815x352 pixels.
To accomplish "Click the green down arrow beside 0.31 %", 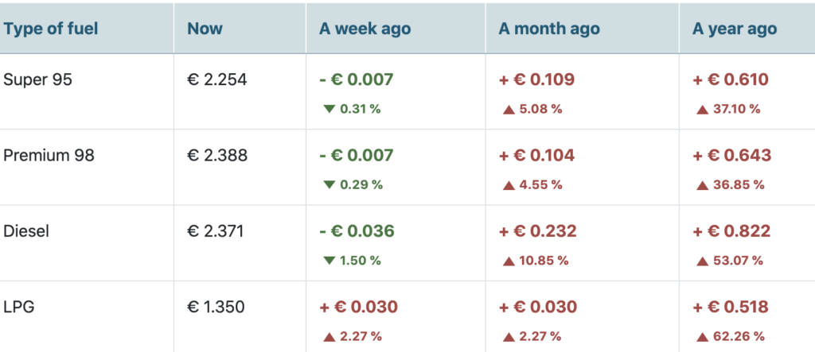I will (x=330, y=109).
